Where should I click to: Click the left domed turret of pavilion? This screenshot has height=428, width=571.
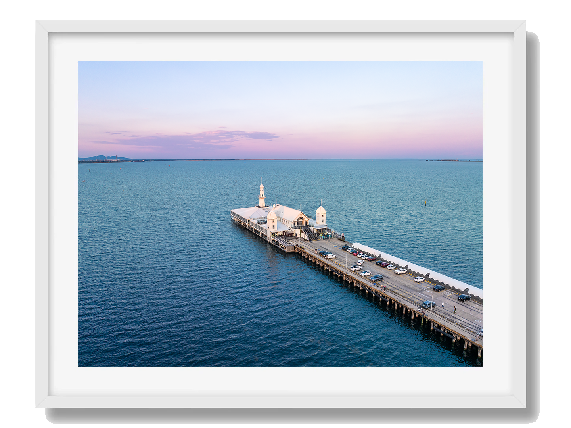coord(272,221)
